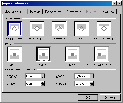The image size is (123, 103).
Task: Cancel using the «Отмена» button
Action: [x=110, y=97]
